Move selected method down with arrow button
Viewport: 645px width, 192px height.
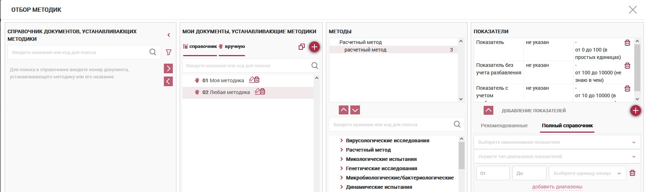tap(355, 110)
